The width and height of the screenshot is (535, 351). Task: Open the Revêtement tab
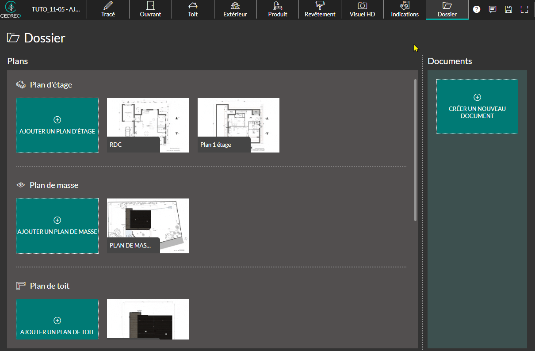point(320,10)
